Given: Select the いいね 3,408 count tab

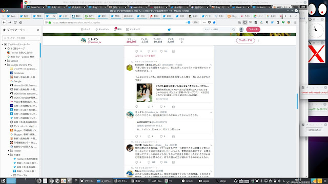Looking at the screenshot, I should tap(171, 41).
